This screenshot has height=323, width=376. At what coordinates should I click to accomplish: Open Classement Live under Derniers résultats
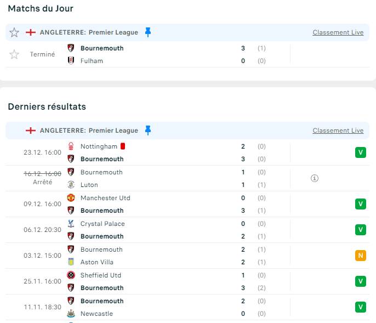click(338, 131)
